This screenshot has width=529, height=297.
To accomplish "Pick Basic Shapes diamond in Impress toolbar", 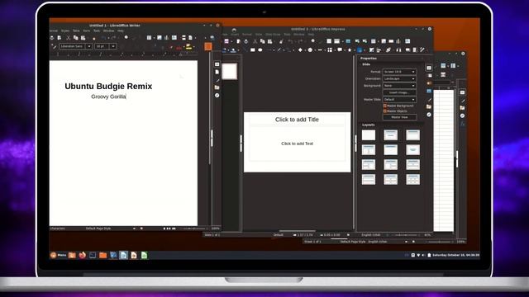I will [x=300, y=49].
